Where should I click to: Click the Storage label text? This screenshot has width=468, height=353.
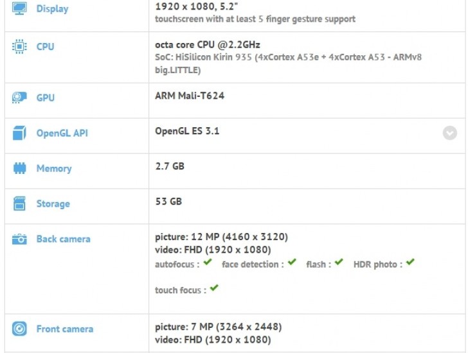click(53, 204)
